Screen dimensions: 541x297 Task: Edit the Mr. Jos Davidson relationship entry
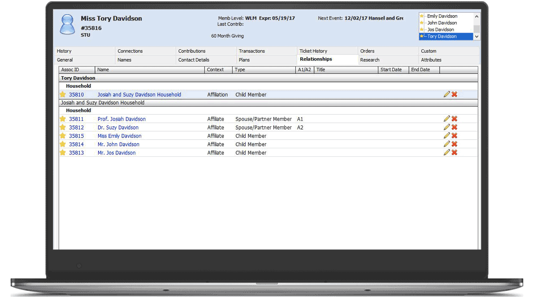[x=446, y=153]
